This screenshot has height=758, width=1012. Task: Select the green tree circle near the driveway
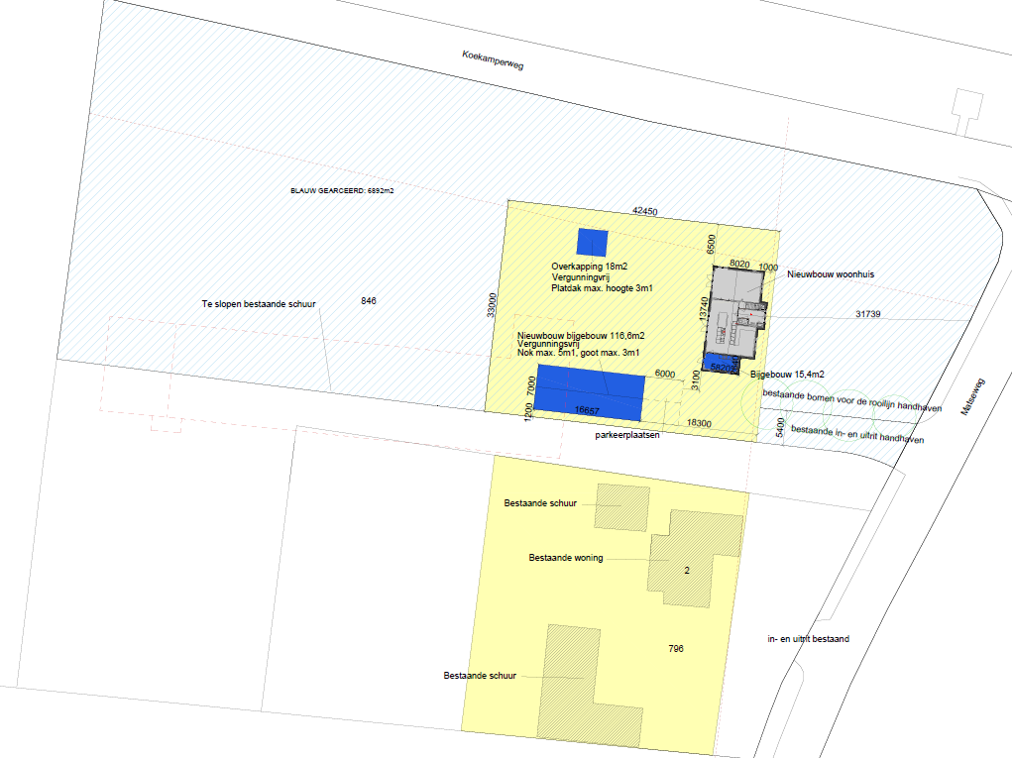coord(761,401)
